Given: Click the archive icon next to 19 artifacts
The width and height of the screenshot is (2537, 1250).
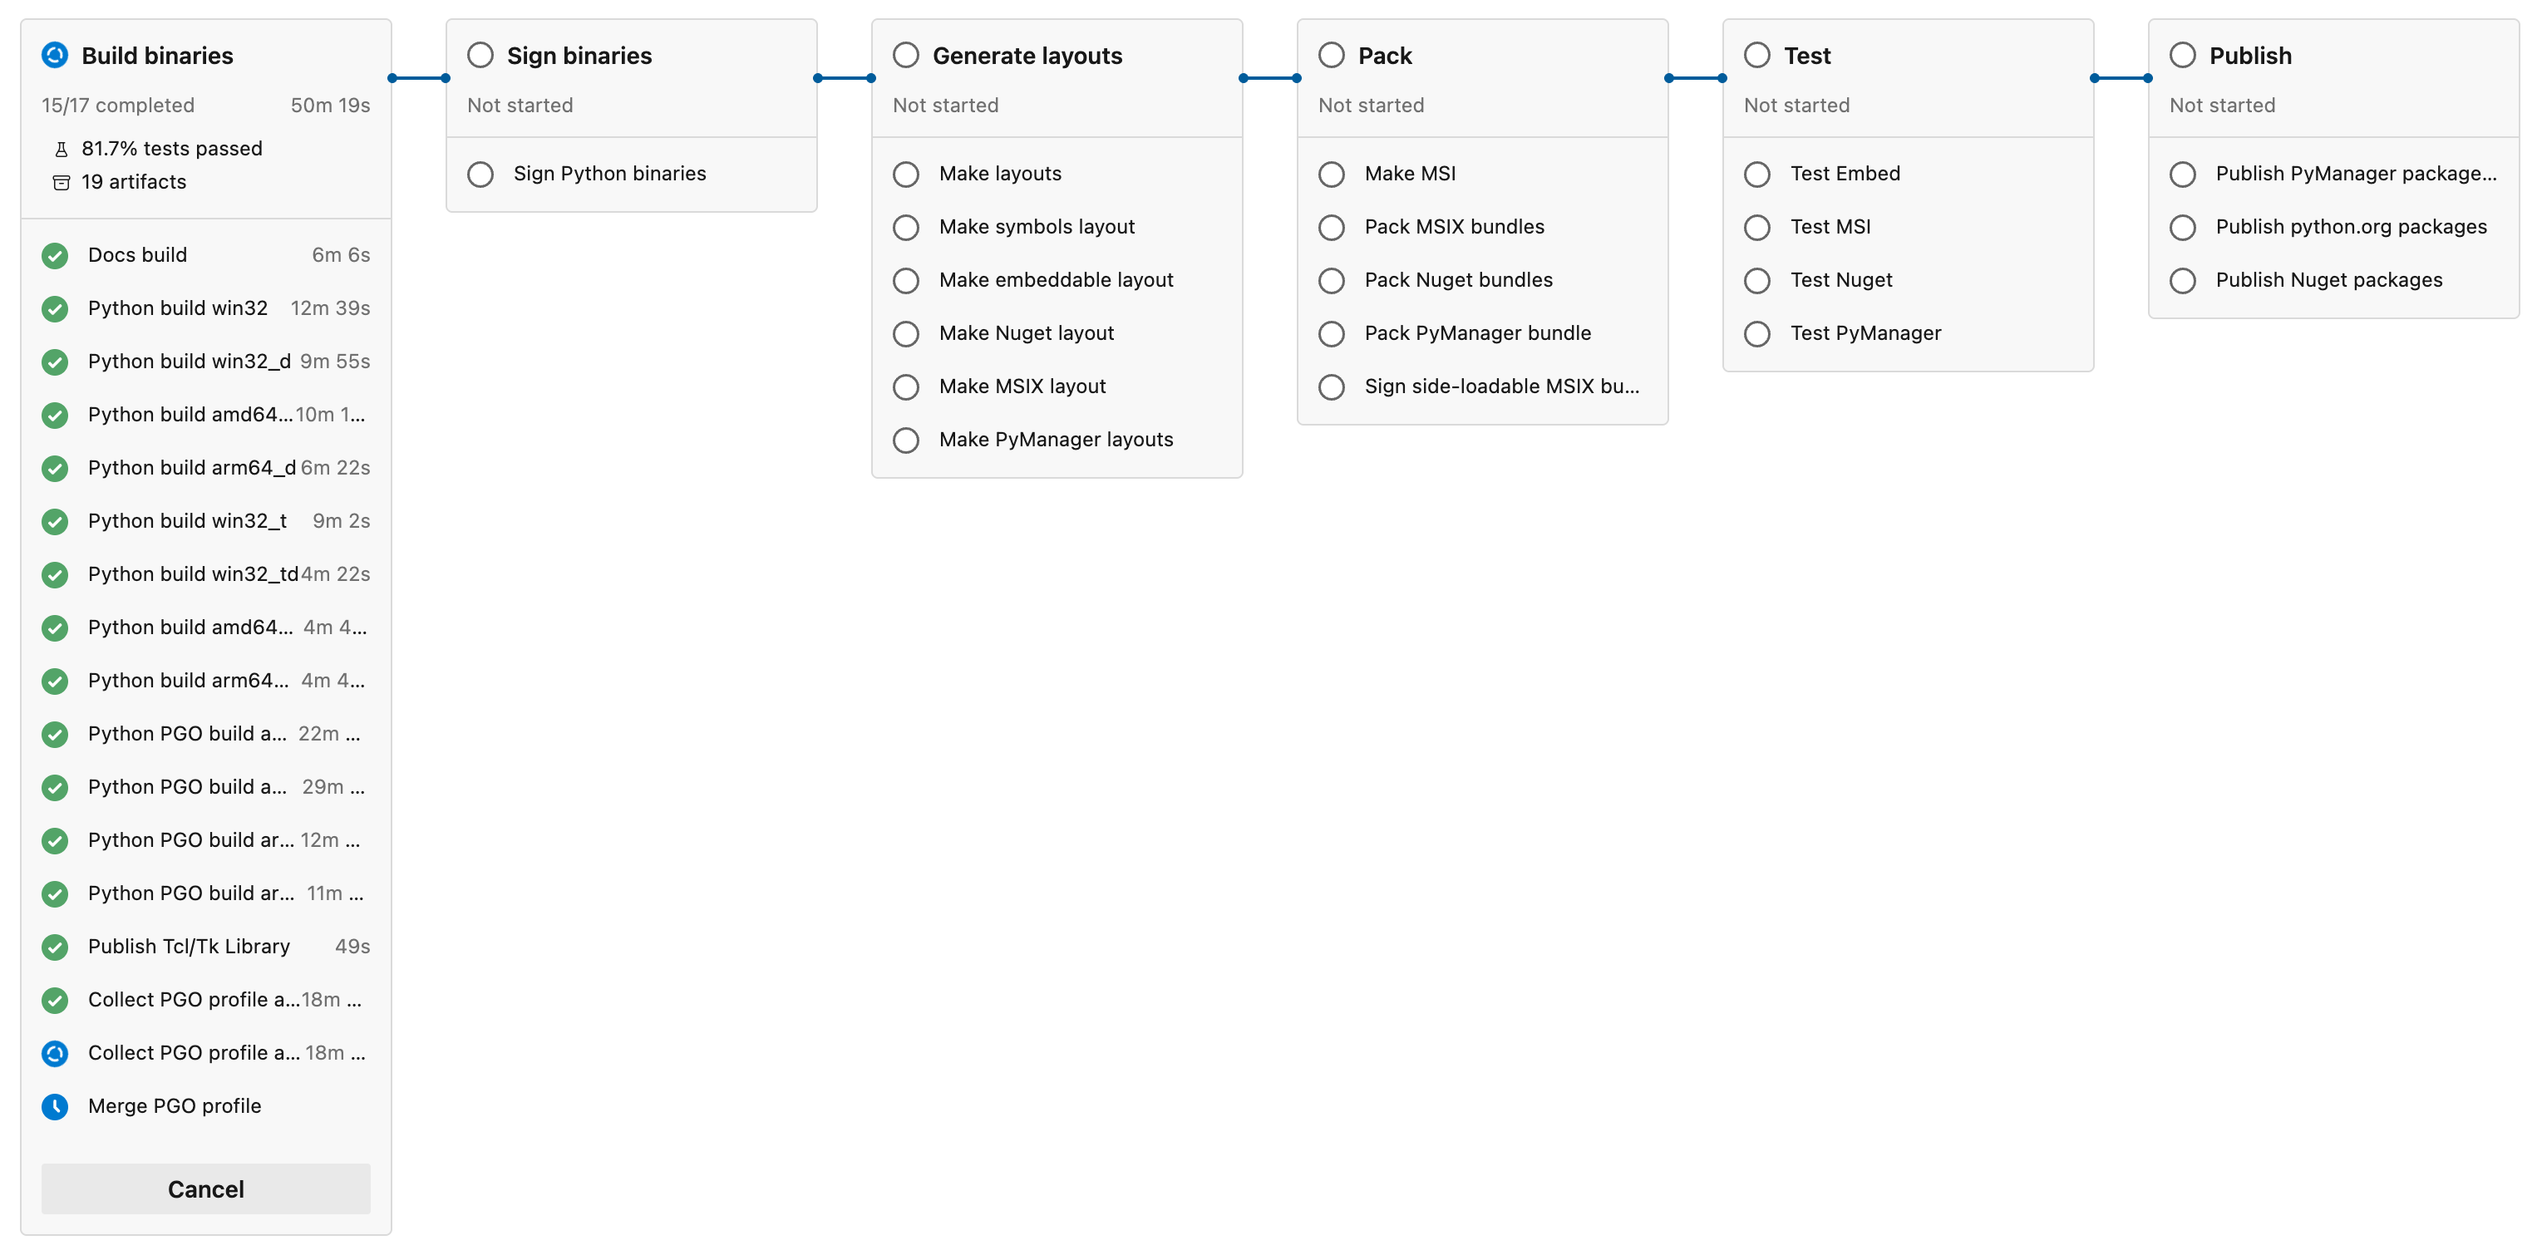Looking at the screenshot, I should 61,182.
